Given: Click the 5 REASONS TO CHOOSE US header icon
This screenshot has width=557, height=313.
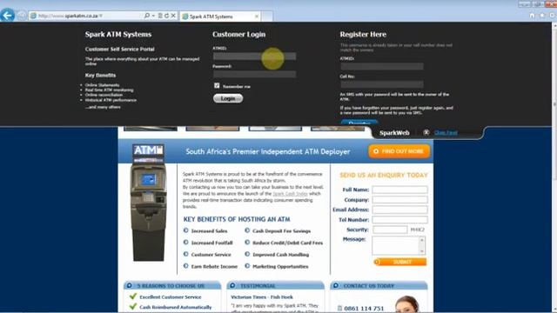Looking at the screenshot, I should pos(130,285).
